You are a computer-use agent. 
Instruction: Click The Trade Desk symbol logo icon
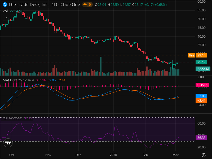(x=5, y=5)
